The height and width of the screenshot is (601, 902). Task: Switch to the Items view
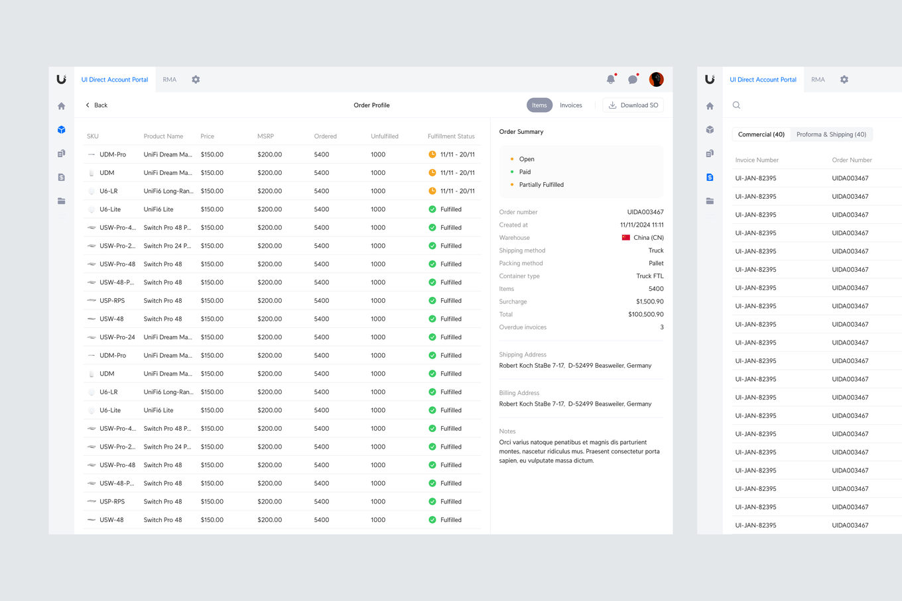pos(539,105)
